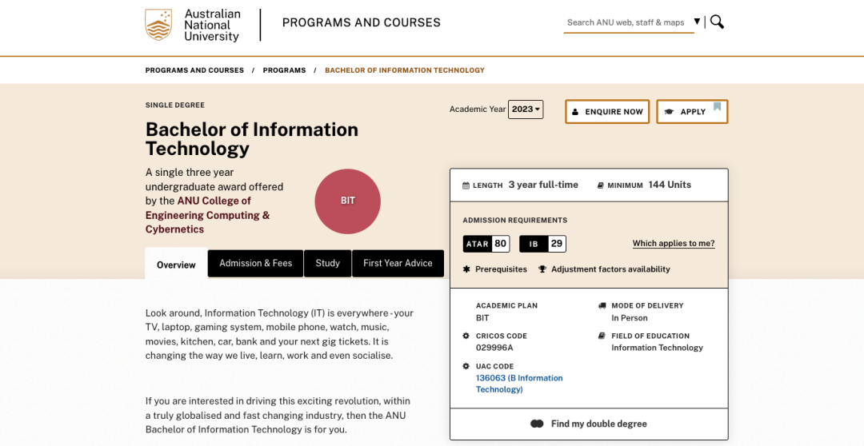The height and width of the screenshot is (446, 864).
Task: Go to Programs and Courses breadcrumb
Action: pos(194,70)
